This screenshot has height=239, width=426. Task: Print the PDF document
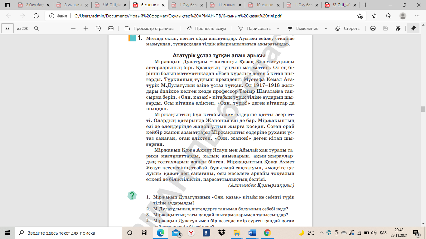click(x=373, y=28)
